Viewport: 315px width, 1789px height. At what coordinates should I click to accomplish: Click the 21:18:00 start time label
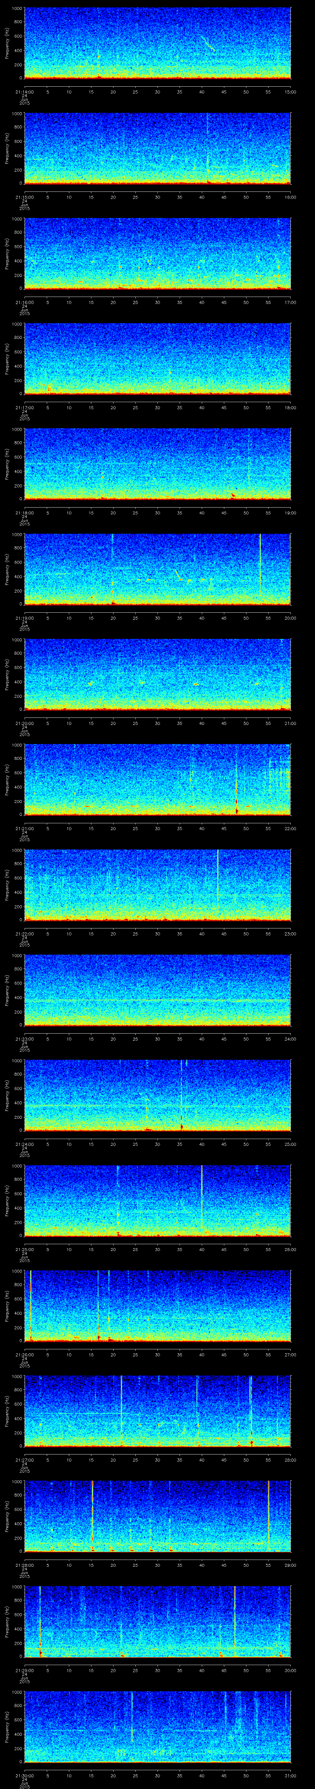(24, 512)
